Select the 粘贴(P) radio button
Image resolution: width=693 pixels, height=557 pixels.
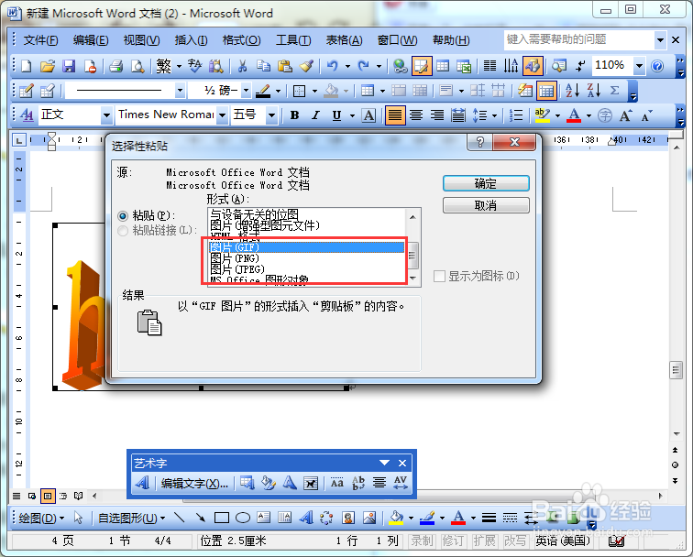point(123,216)
